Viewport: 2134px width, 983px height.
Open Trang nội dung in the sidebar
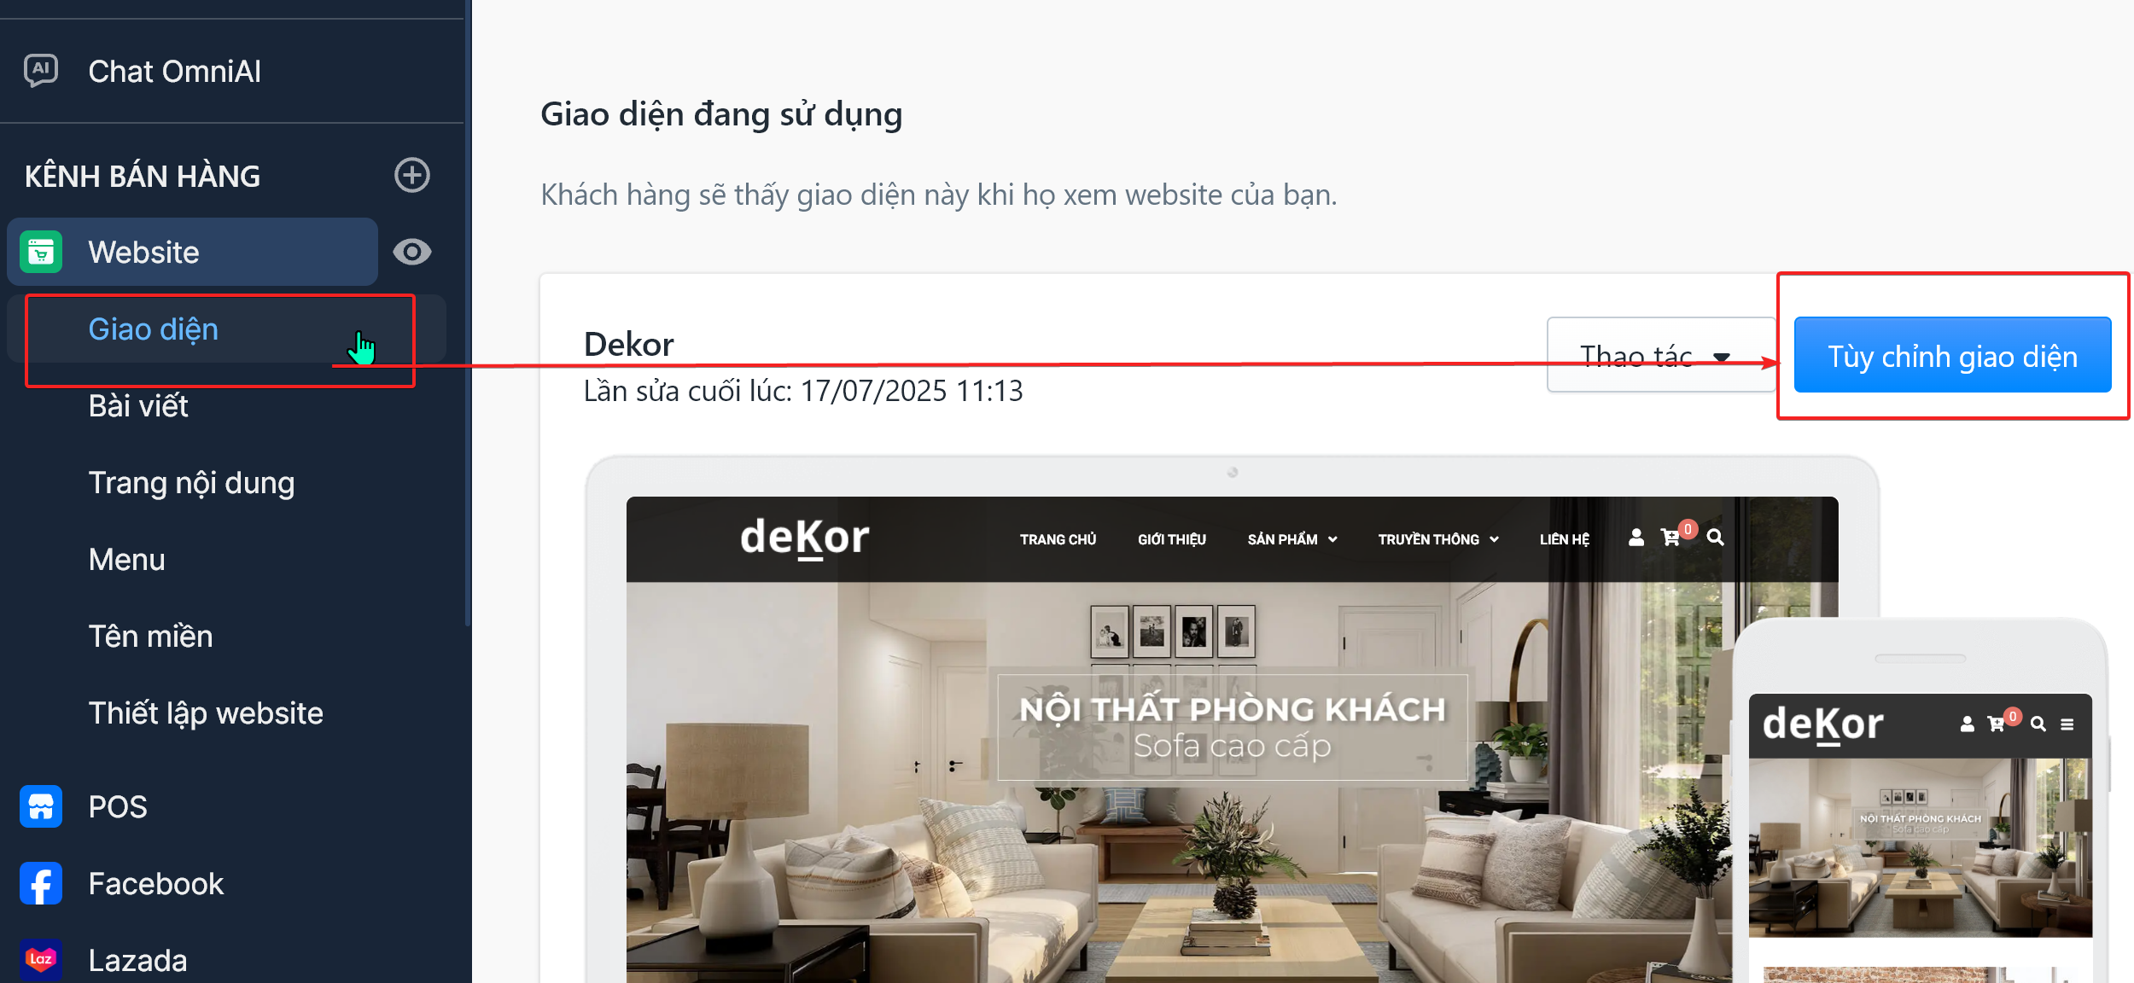tap(192, 483)
